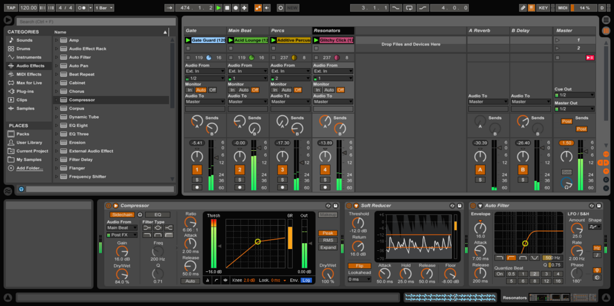Open Gate track Audio From dropdown
This screenshot has height=306, width=614.
205,71
